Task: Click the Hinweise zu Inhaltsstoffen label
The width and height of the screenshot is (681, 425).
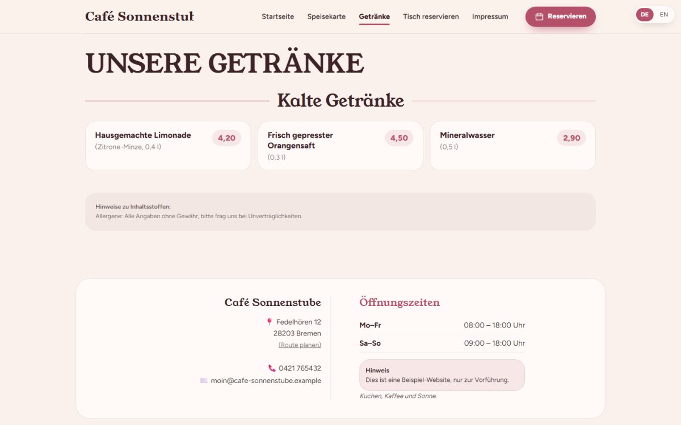Action: (x=133, y=207)
